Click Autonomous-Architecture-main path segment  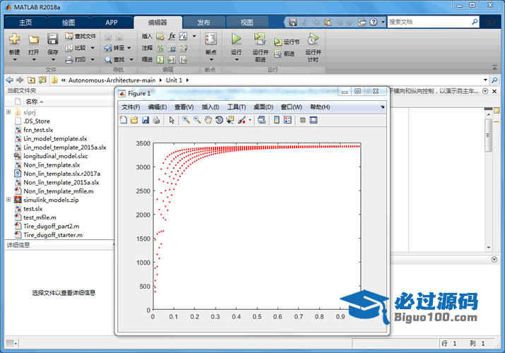click(112, 80)
